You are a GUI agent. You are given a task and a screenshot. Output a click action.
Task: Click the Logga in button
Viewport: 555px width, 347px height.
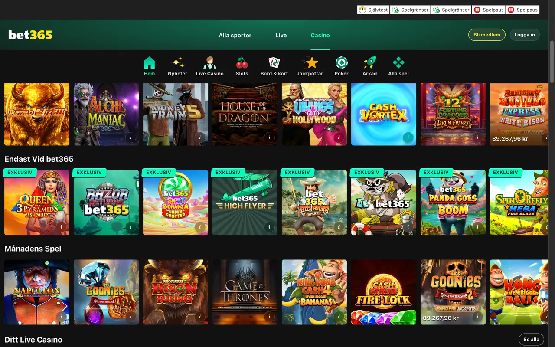(525, 35)
